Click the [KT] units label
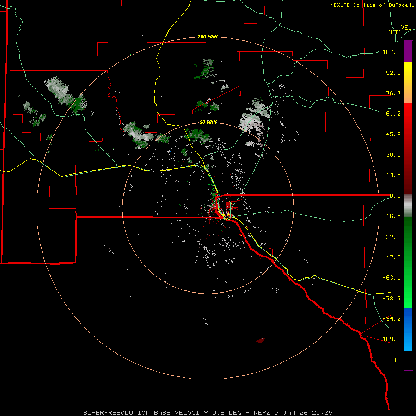Image resolution: width=416 pixels, height=416 pixels. 394,32
